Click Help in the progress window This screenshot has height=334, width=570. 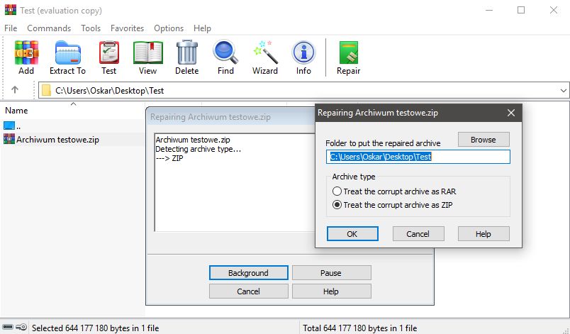click(x=332, y=291)
